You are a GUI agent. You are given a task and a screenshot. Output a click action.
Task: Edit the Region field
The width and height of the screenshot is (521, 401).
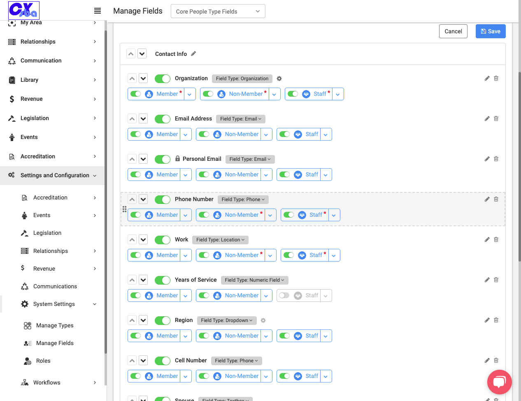(x=487, y=320)
